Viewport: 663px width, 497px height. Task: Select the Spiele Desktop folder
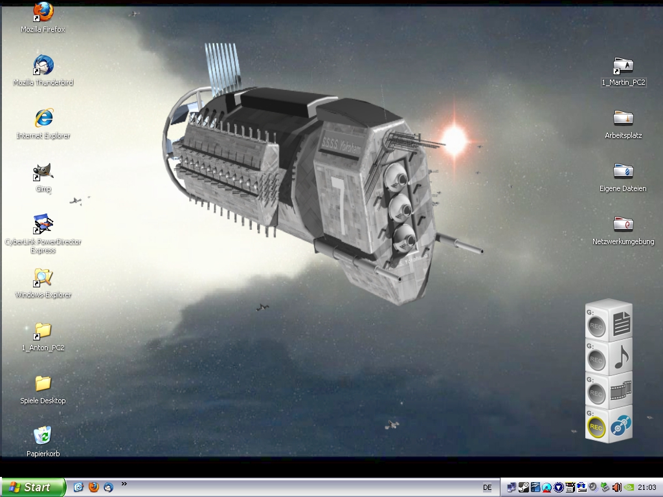pyautogui.click(x=43, y=383)
